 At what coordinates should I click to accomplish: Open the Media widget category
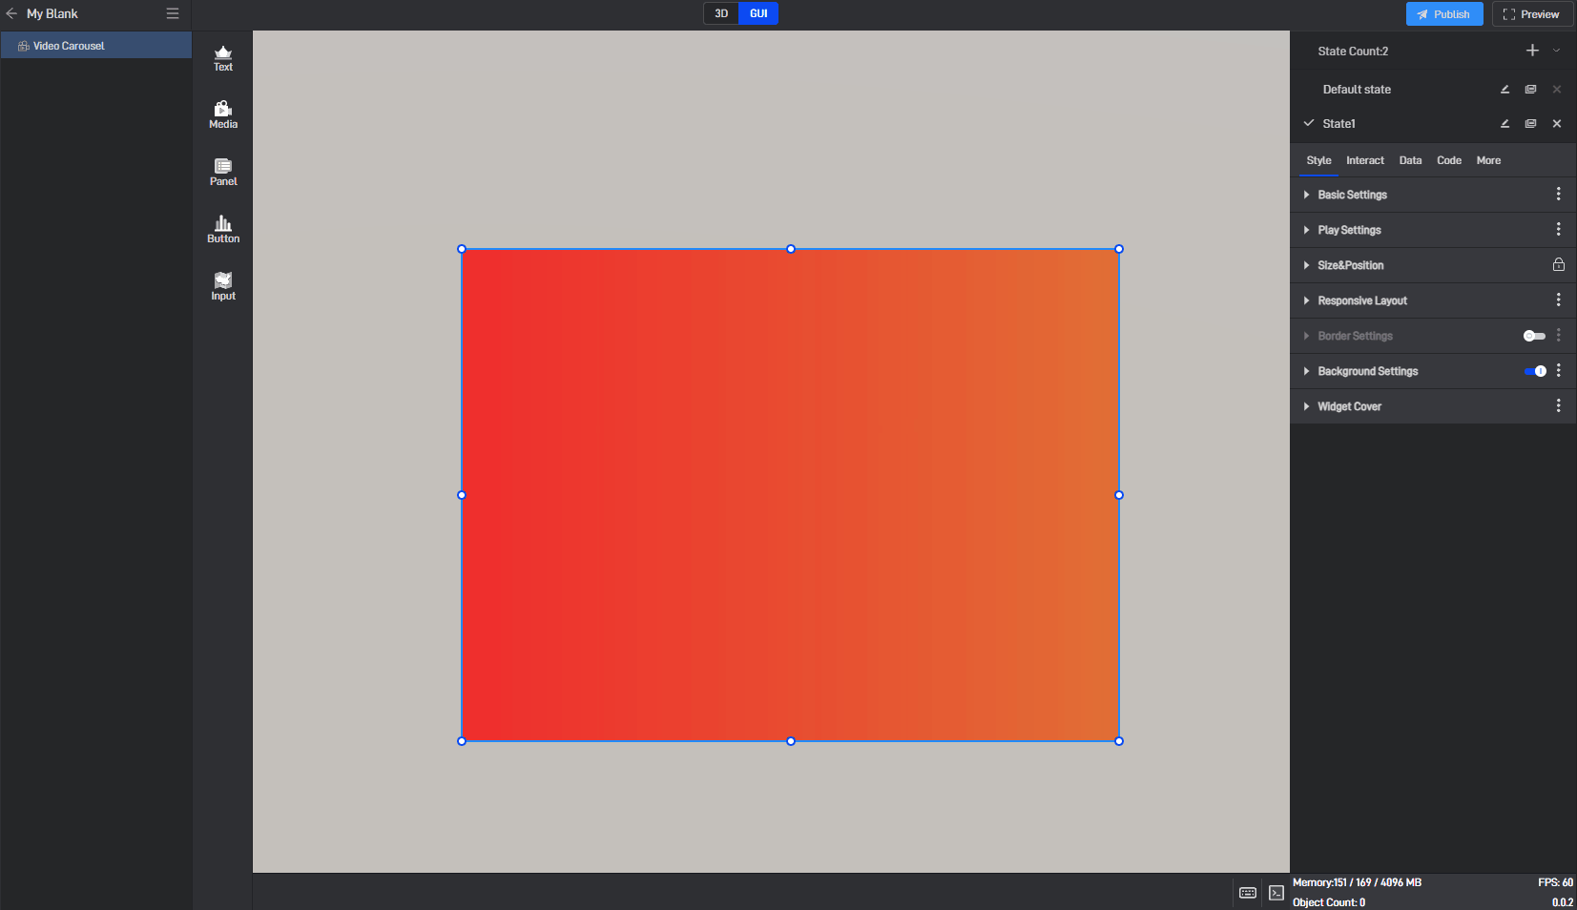click(x=223, y=115)
